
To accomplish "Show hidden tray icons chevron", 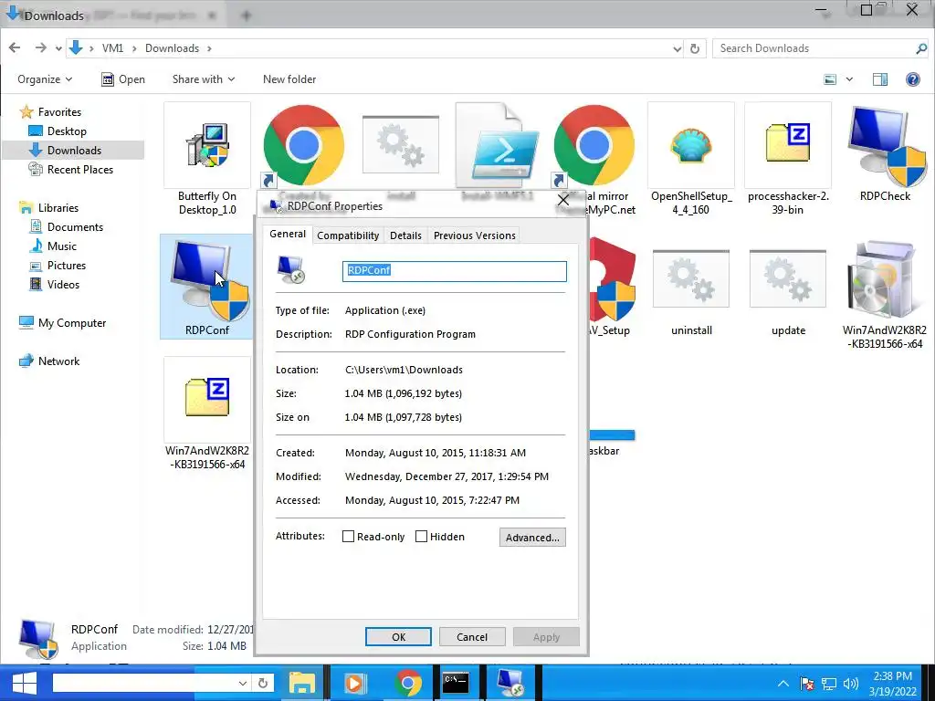I will pyautogui.click(x=783, y=684).
